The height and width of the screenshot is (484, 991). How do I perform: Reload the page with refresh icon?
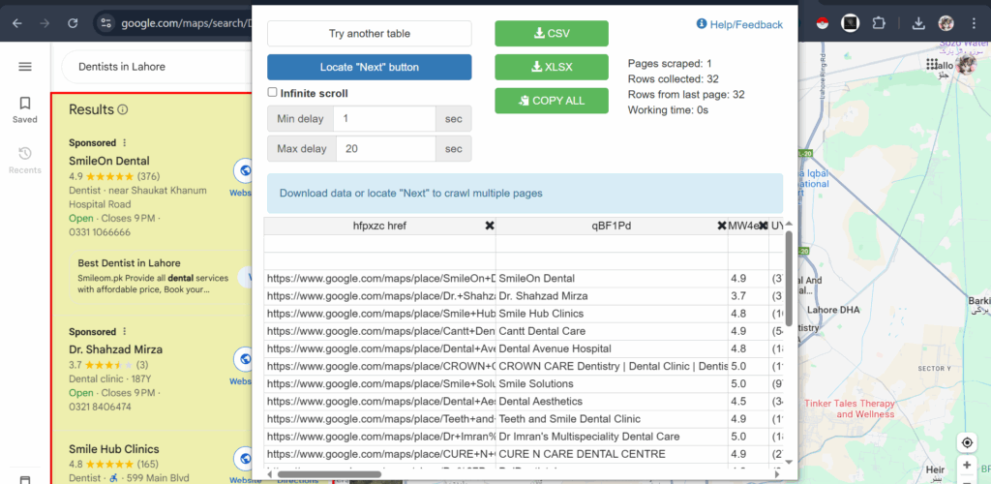pos(73,23)
